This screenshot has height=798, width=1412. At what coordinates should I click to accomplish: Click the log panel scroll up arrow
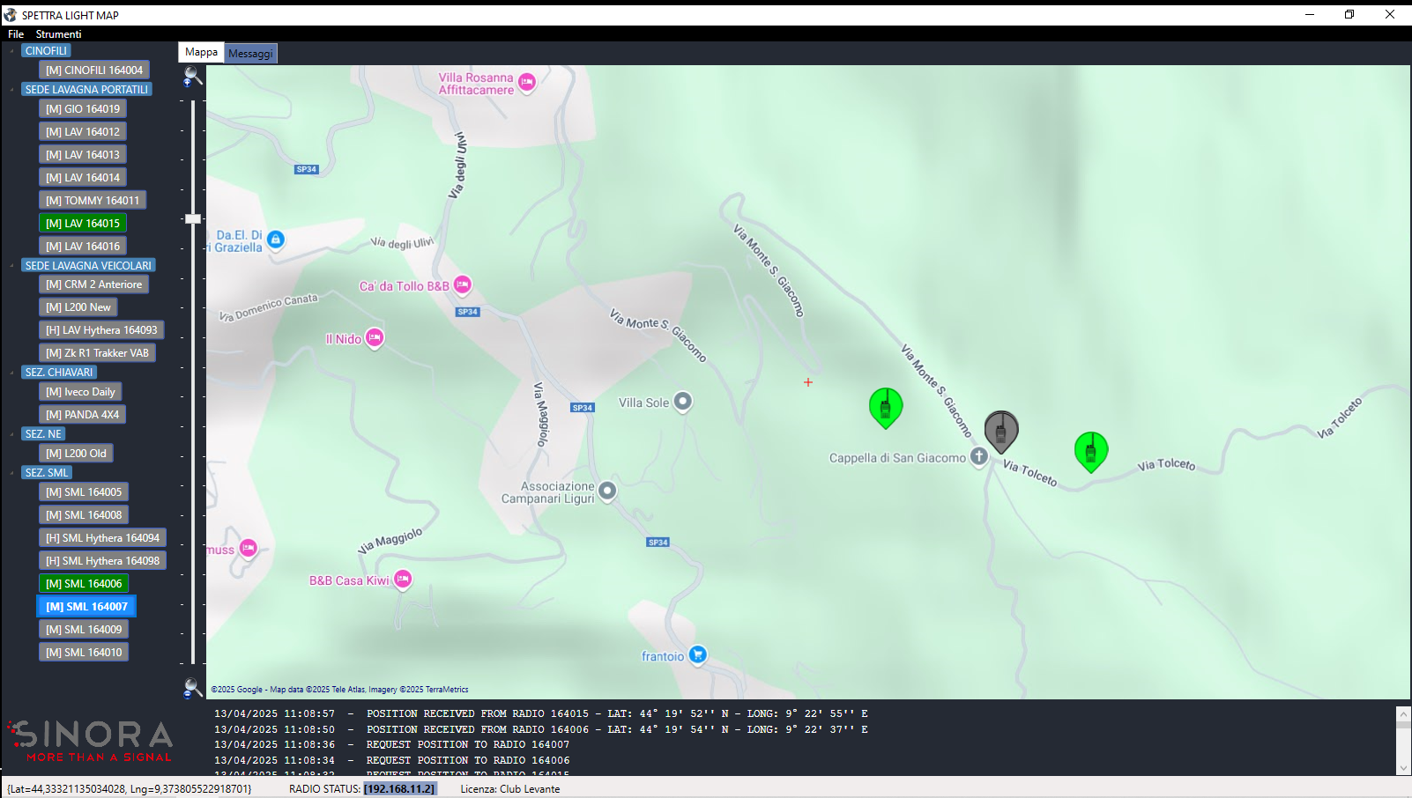[x=1403, y=713]
